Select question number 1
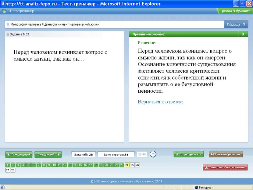253x190 pixels. [8, 165]
